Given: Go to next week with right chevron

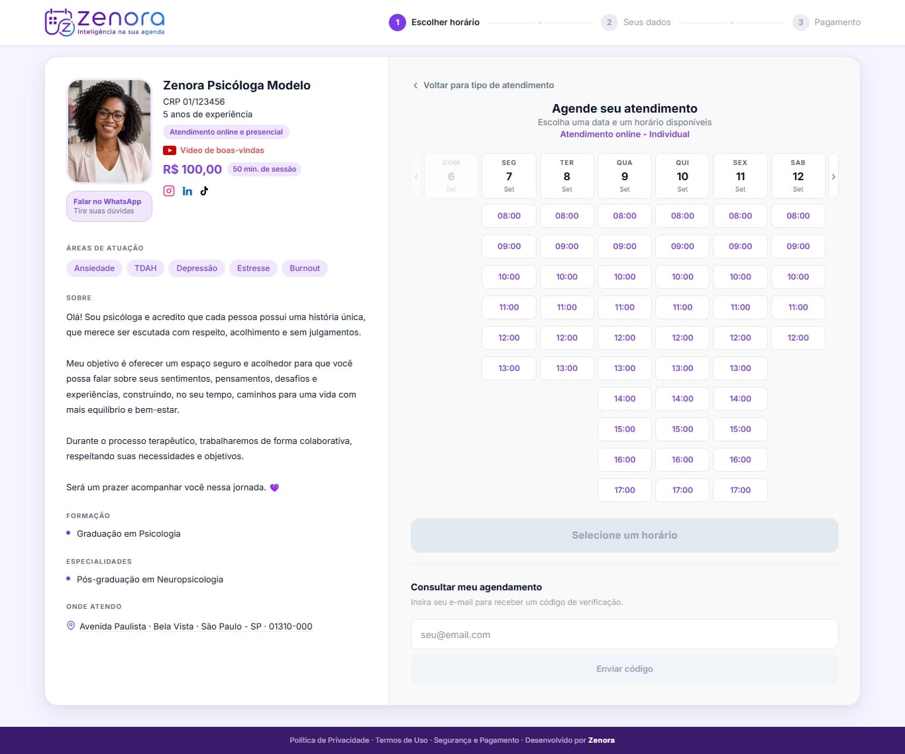Looking at the screenshot, I should [x=833, y=176].
